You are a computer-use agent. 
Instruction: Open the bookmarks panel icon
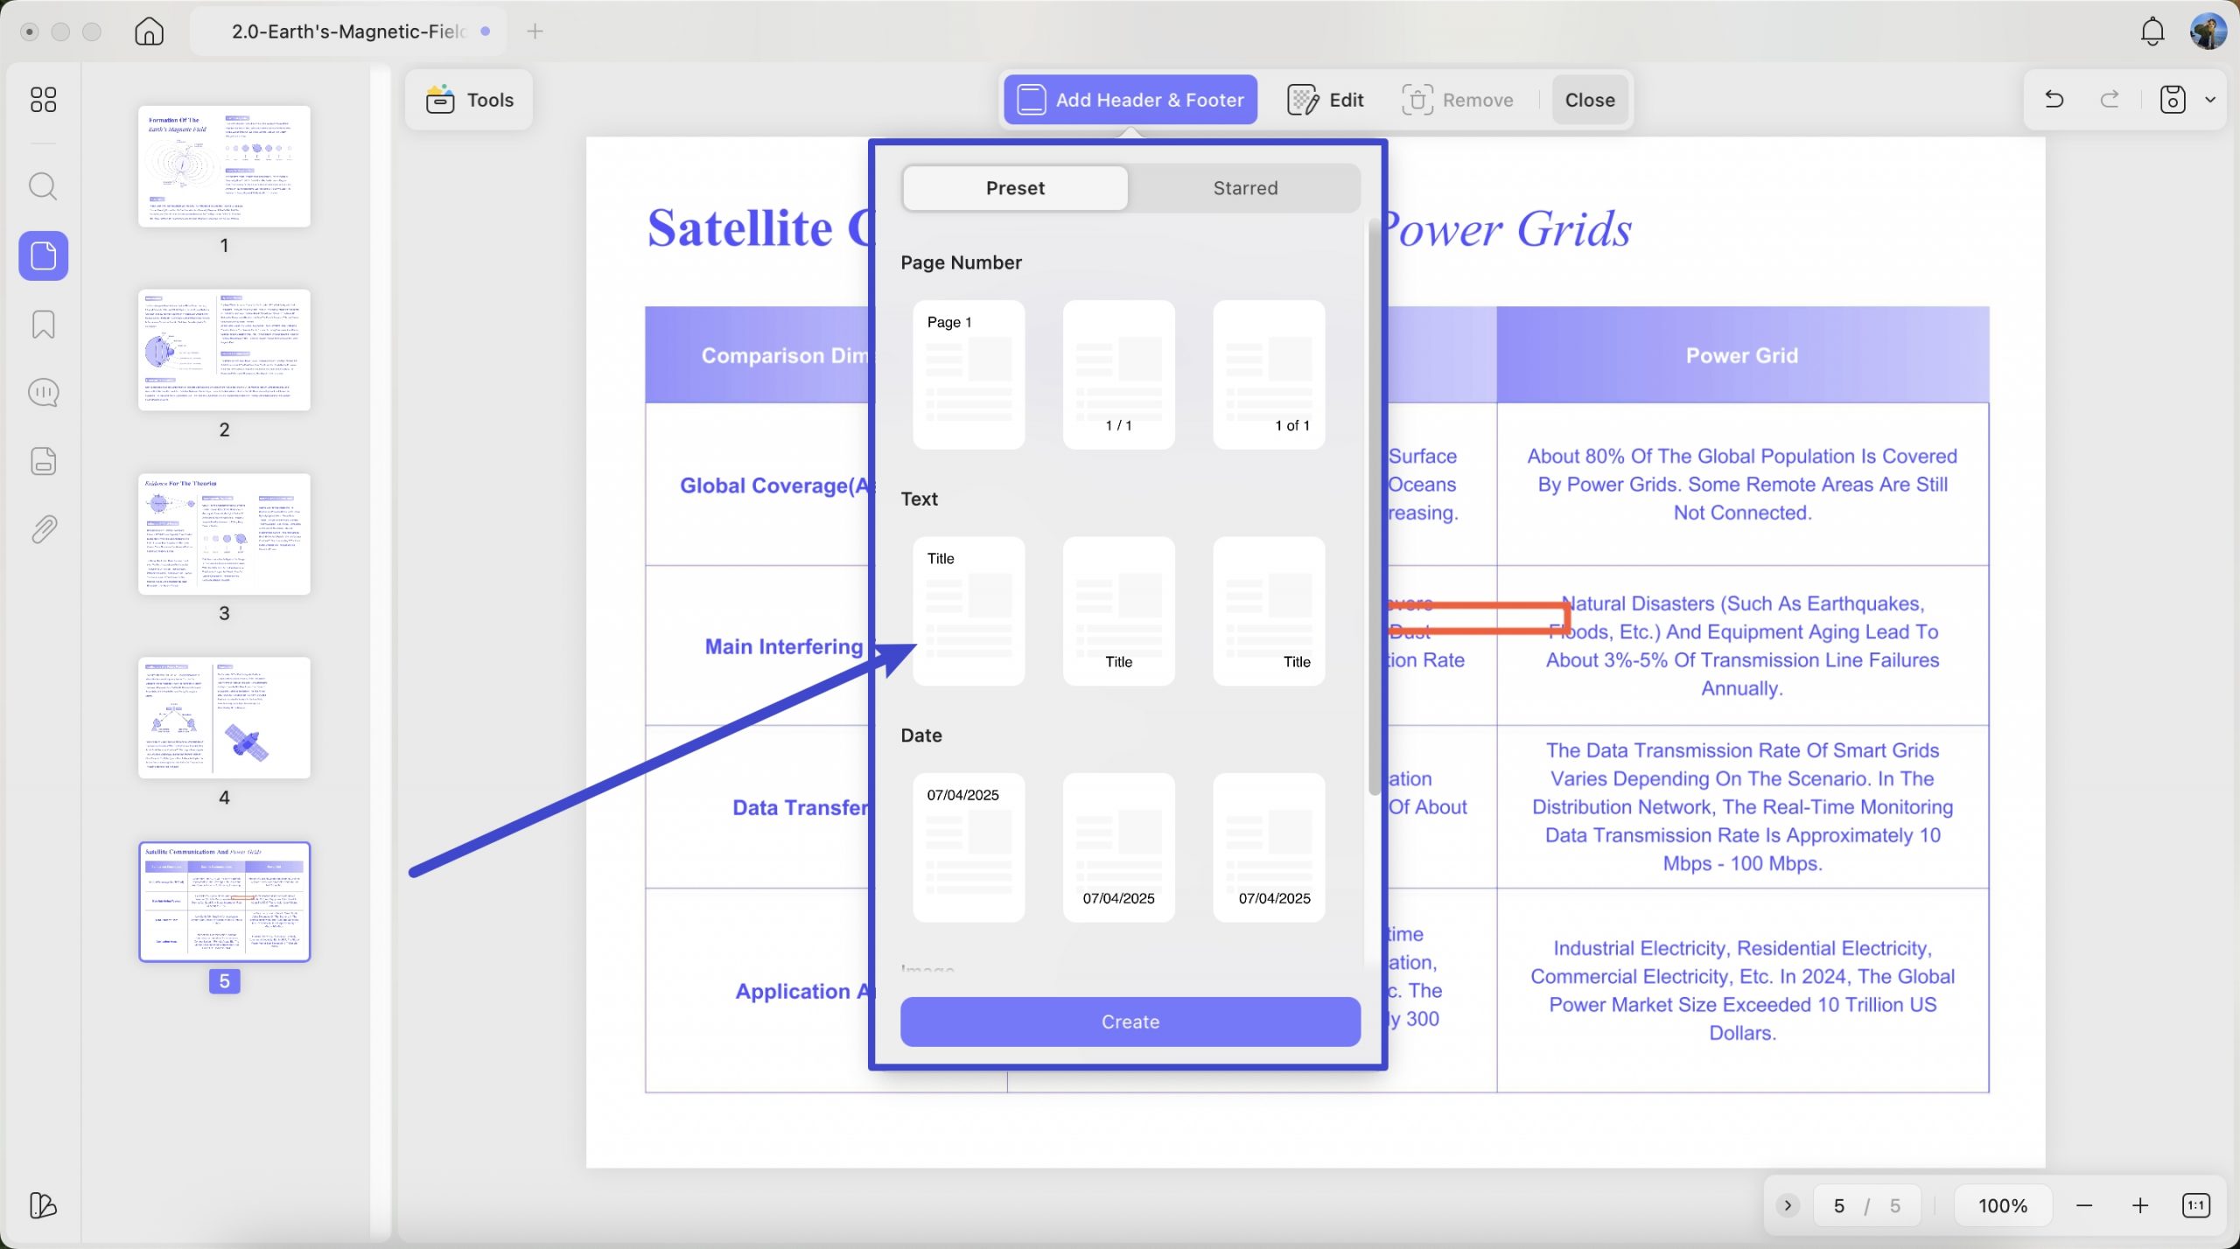click(43, 324)
